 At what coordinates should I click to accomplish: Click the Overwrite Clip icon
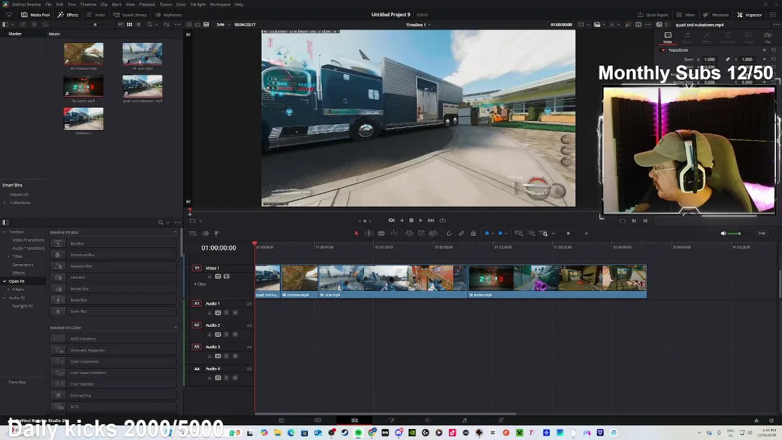[421, 233]
